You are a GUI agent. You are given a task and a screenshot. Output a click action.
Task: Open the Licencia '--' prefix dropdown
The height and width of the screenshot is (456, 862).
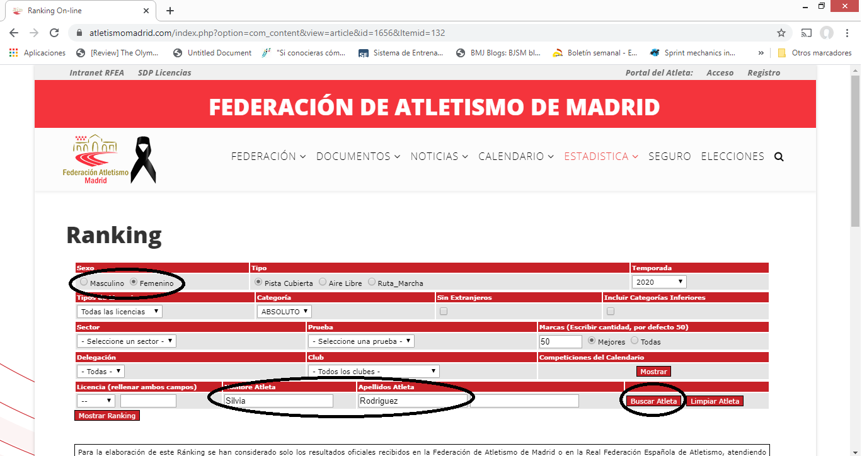96,401
